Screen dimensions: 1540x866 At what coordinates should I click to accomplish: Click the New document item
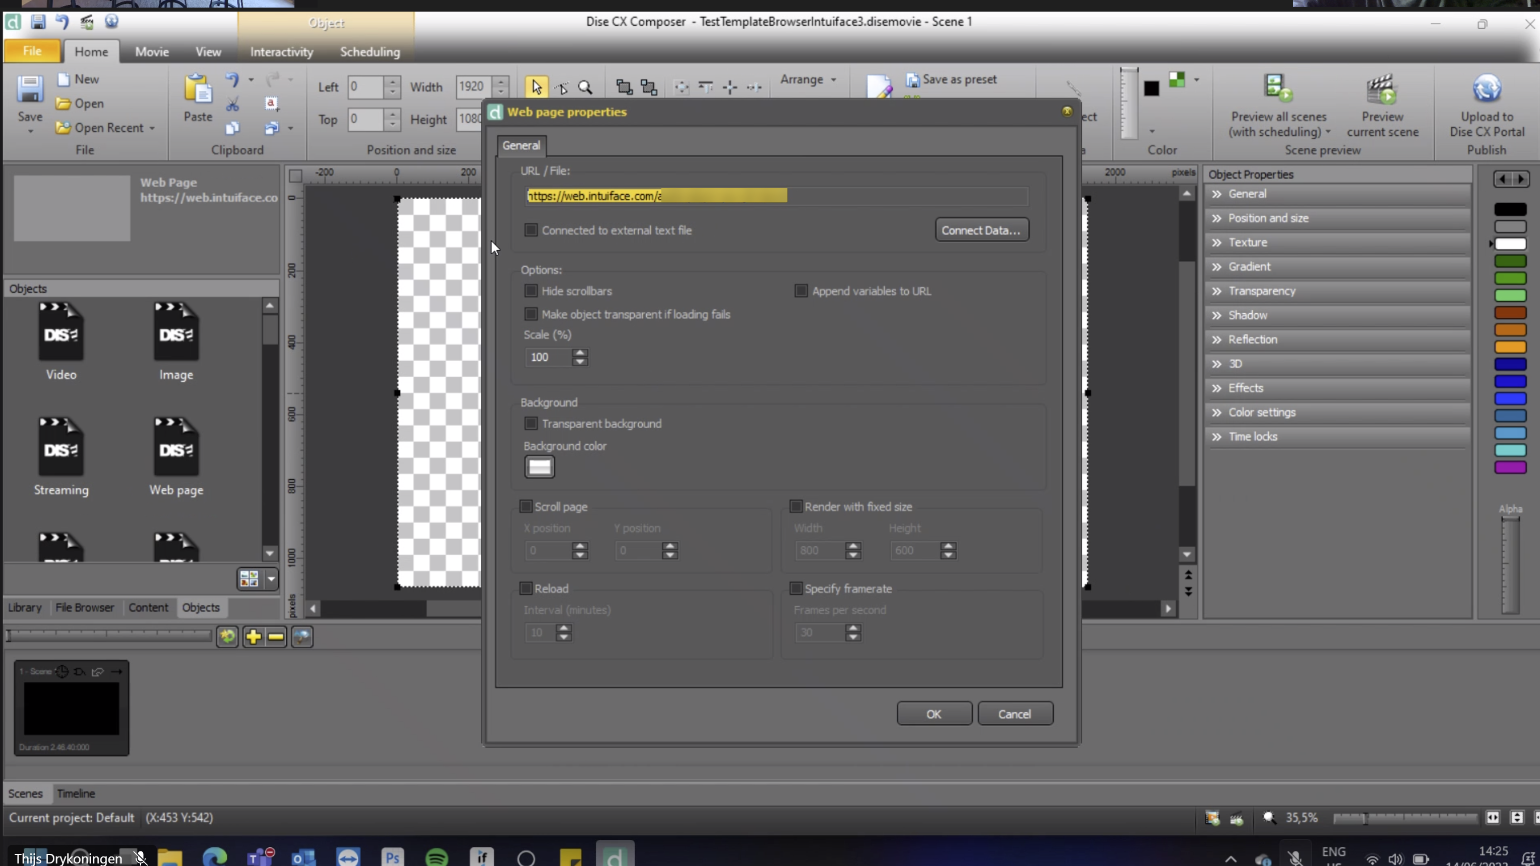coord(78,79)
